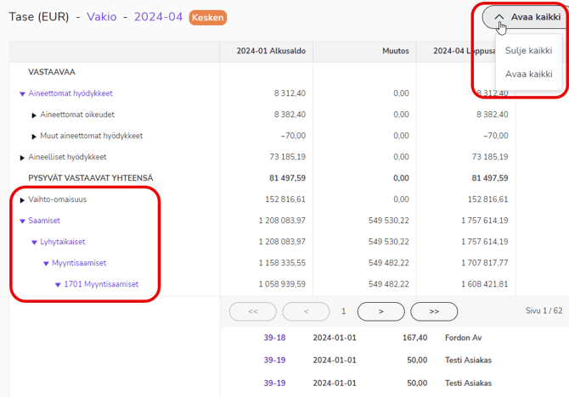The width and height of the screenshot is (569, 397).
Task: Open the 2024-04 period link
Action: (158, 17)
